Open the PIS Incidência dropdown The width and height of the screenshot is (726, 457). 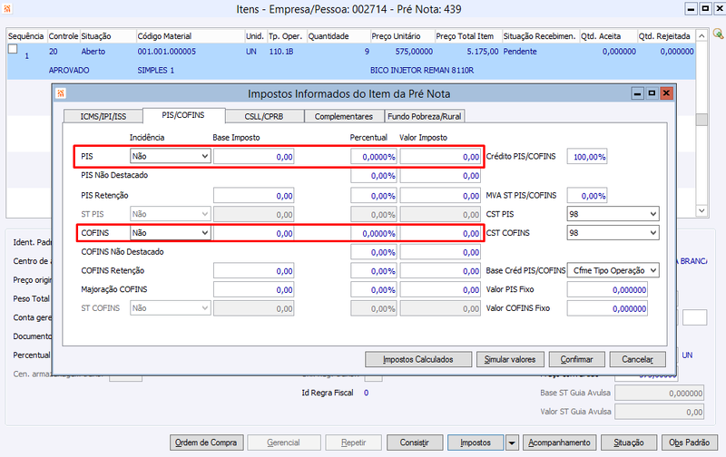(x=170, y=156)
